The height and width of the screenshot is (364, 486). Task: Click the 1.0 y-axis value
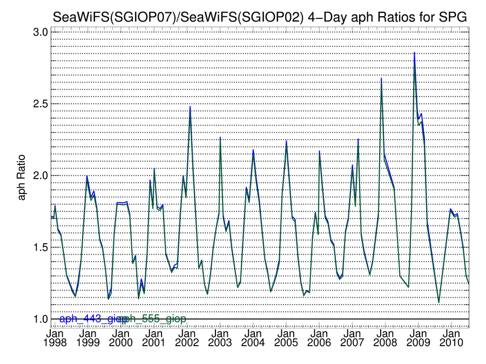[x=40, y=319]
